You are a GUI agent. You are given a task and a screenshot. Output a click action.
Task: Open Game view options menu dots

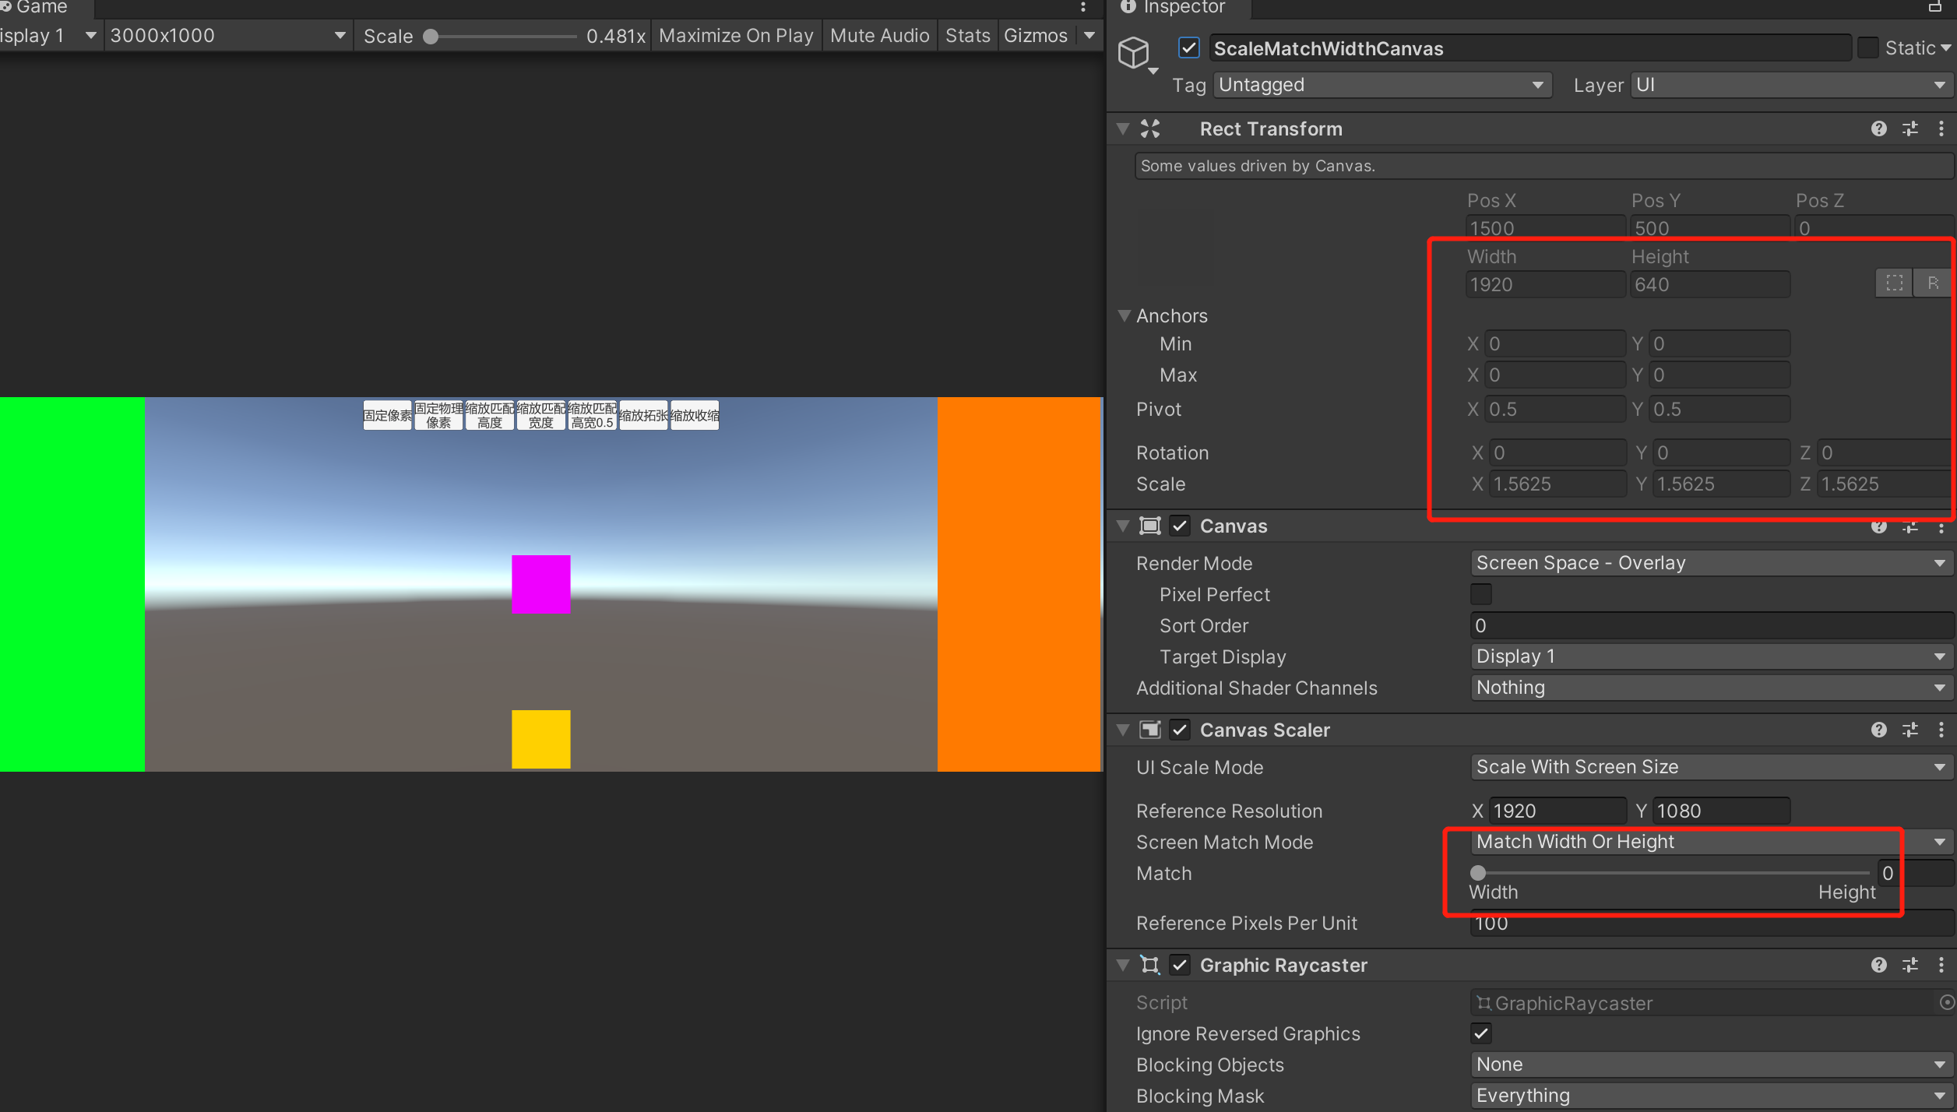(1082, 8)
